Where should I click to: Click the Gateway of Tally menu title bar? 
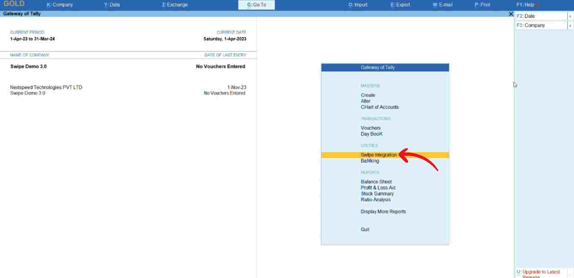385,68
